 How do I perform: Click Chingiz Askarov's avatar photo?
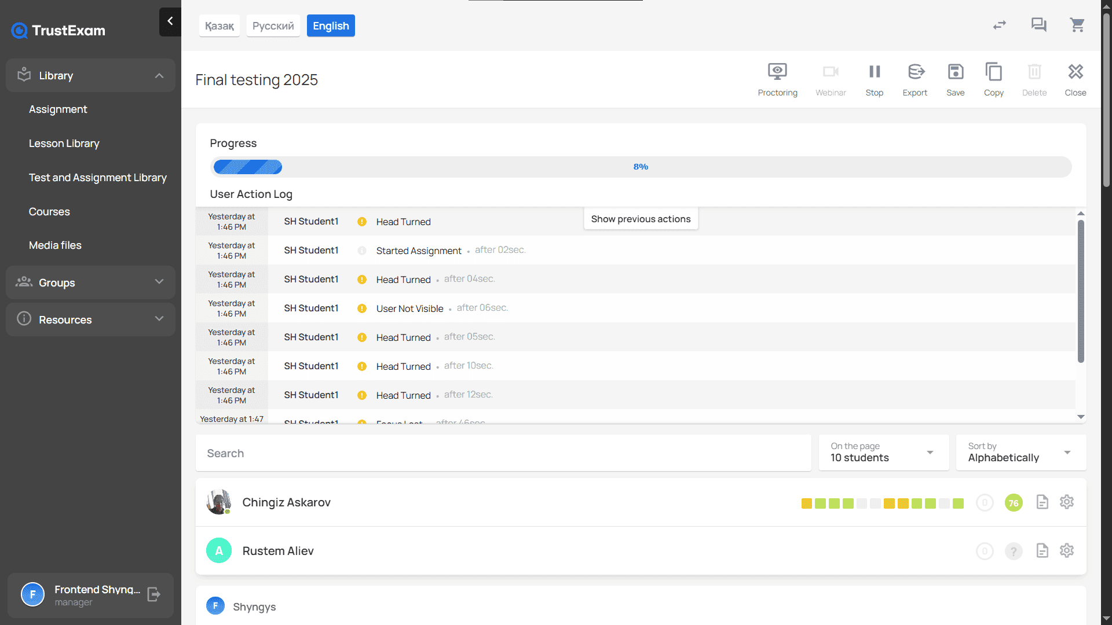coord(219,502)
